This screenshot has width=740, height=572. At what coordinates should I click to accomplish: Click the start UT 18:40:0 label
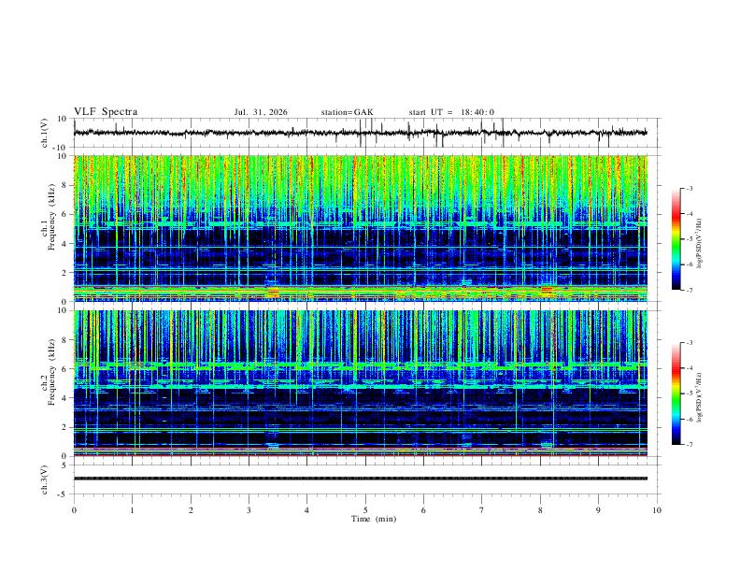(451, 112)
